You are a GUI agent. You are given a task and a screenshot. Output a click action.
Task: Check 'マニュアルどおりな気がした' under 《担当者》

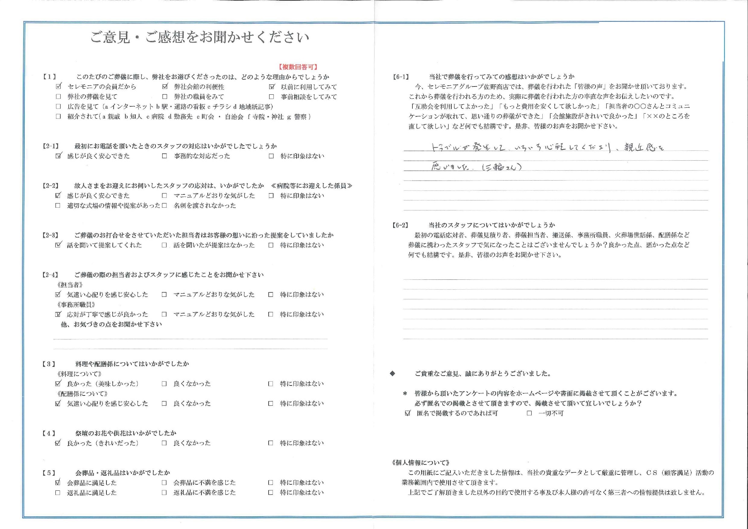pyautogui.click(x=164, y=294)
